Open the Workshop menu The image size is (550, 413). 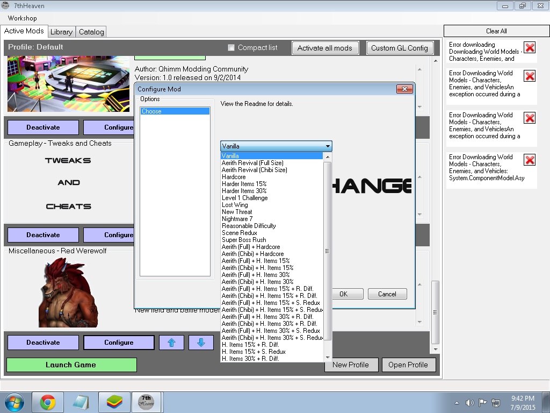[x=22, y=18]
